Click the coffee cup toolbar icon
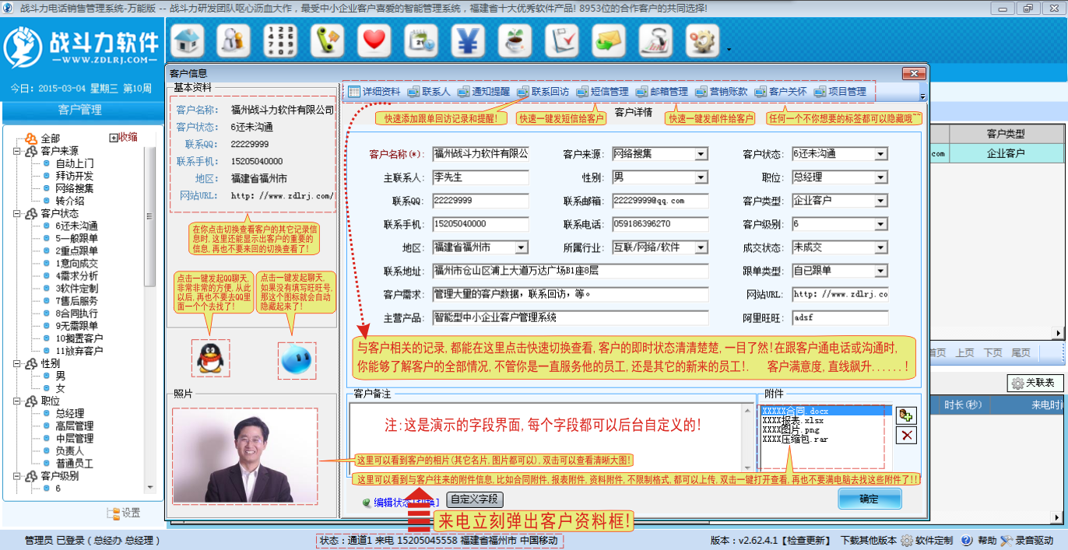This screenshot has height=550, width=1068. click(x=515, y=40)
